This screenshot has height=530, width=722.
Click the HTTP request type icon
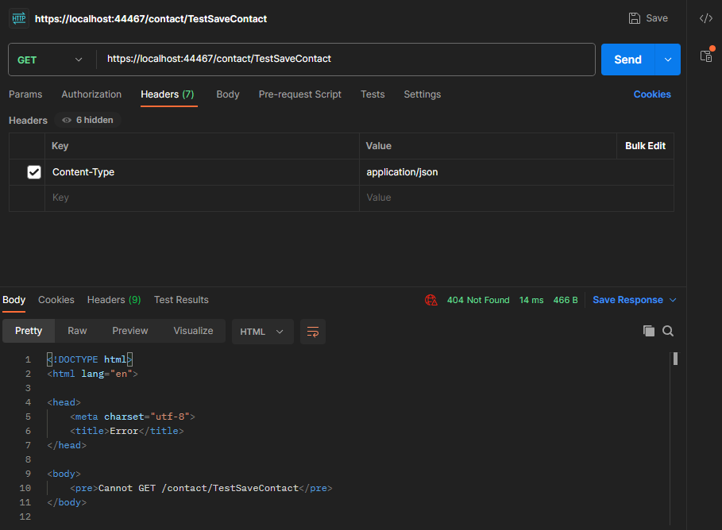[19, 18]
